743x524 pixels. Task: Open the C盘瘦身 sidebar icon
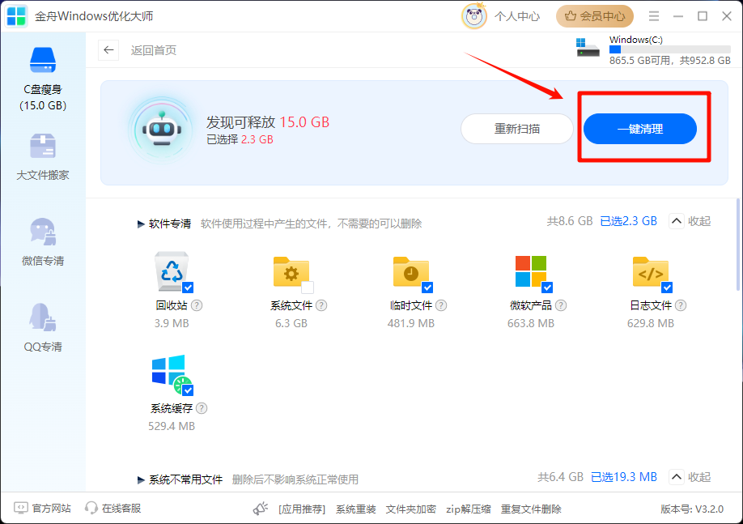43,60
